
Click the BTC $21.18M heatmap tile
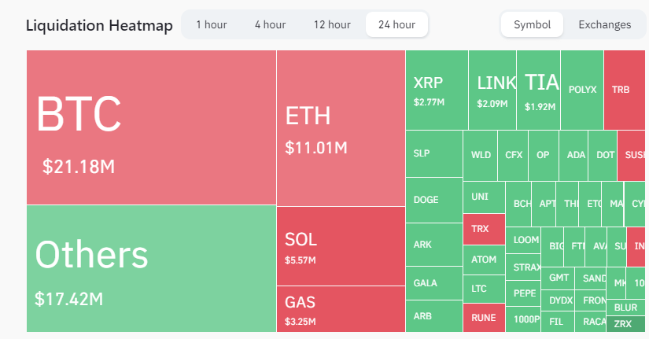tap(150, 127)
